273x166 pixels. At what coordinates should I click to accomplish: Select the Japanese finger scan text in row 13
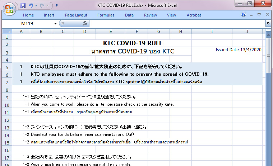89,127
